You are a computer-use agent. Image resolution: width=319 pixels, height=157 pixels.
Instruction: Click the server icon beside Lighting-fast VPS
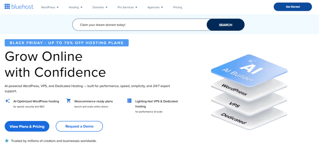click(130, 101)
